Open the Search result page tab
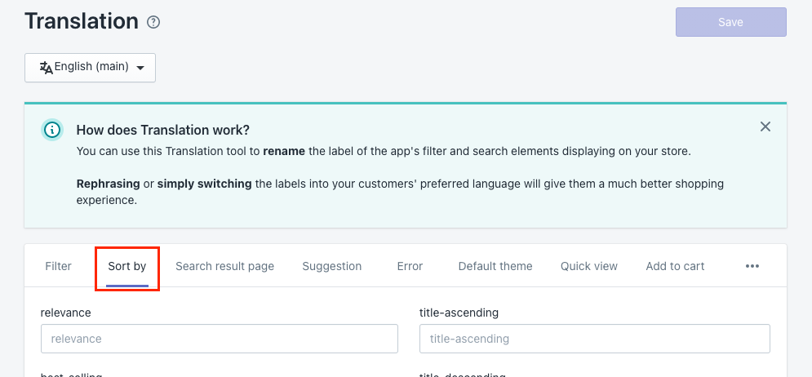Screen dimensions: 812x377 [x=224, y=266]
